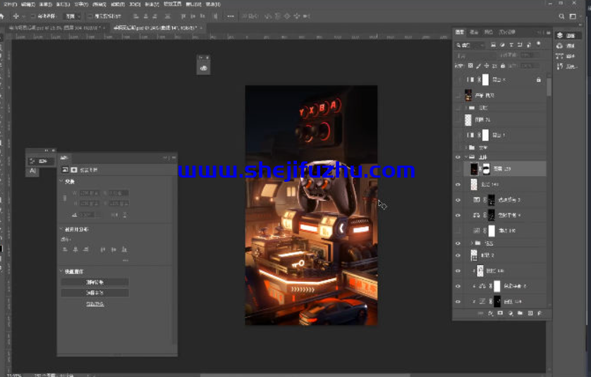Collapse the Align and Distribute section in Properties

tap(61, 229)
